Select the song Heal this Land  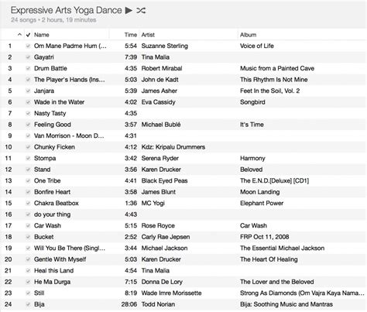click(53, 270)
